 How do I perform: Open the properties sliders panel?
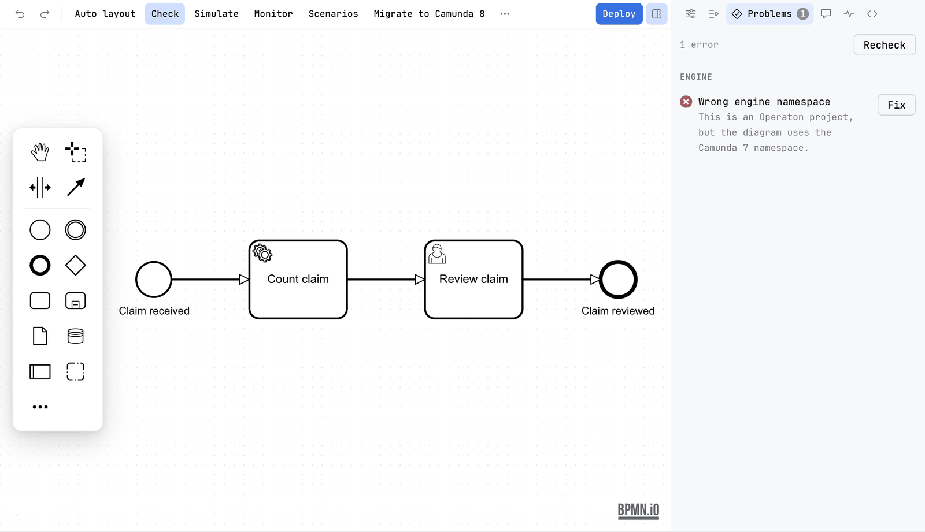[691, 14]
